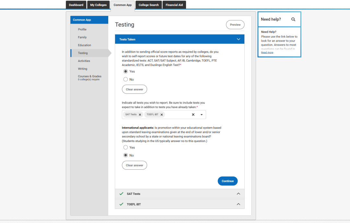
Task: Open the Read more help link
Action: click(x=267, y=53)
